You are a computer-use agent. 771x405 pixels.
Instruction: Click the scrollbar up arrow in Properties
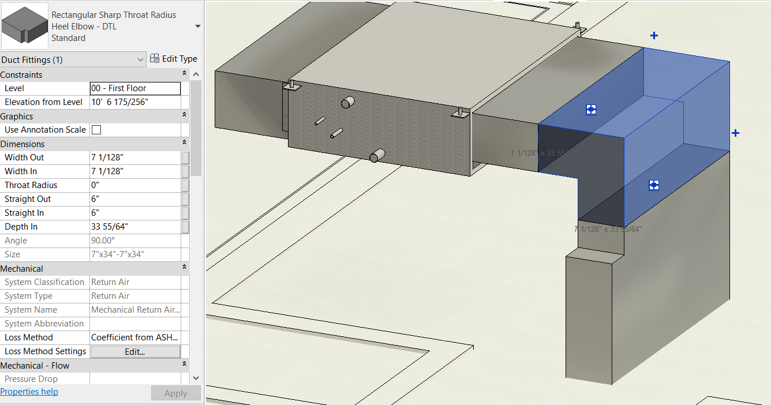(x=196, y=73)
